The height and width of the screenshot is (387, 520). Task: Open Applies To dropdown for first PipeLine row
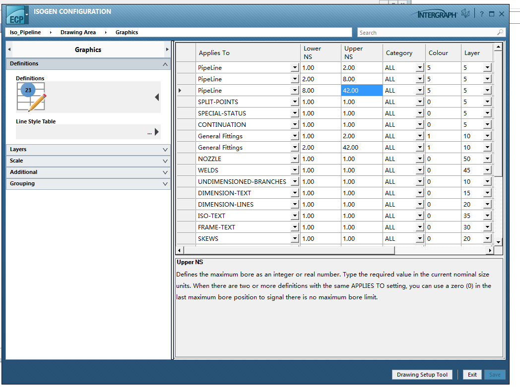295,67
